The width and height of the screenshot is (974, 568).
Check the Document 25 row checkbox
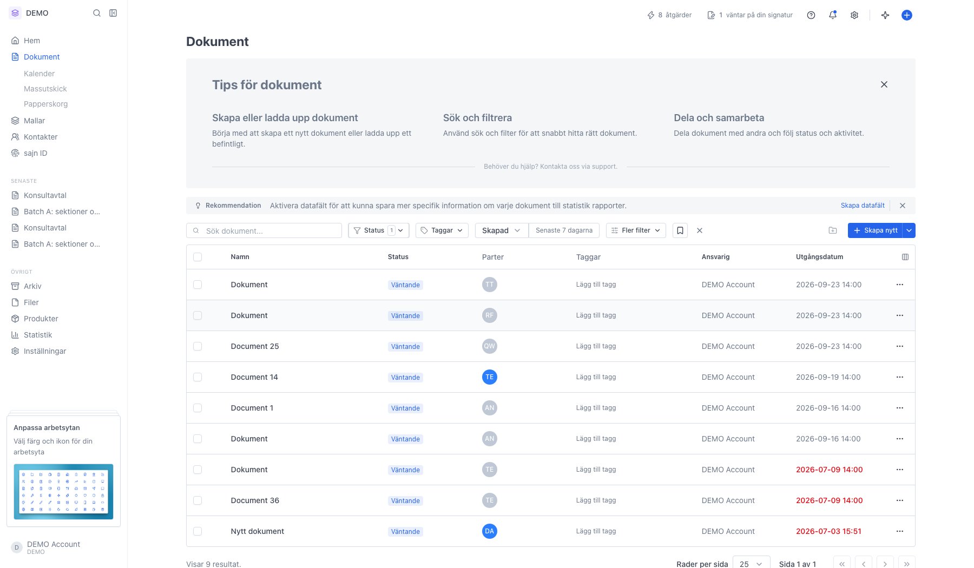pyautogui.click(x=198, y=346)
